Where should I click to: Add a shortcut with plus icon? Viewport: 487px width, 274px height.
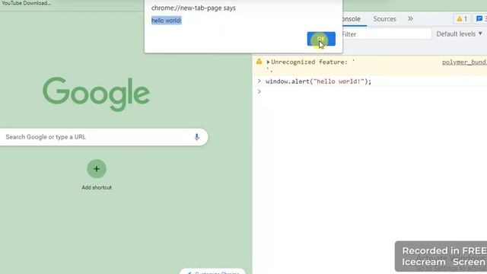(x=97, y=169)
